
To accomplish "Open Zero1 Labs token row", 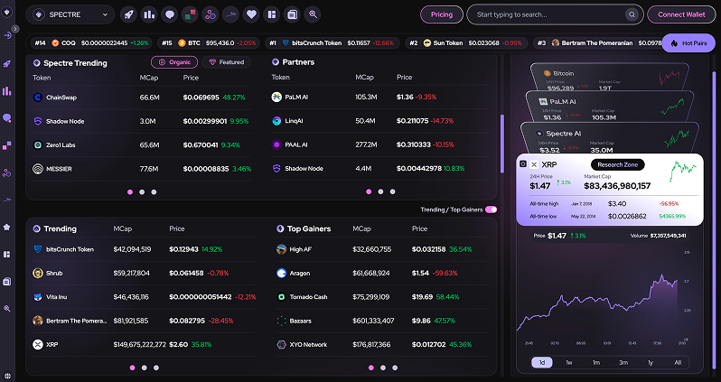I will (x=142, y=144).
